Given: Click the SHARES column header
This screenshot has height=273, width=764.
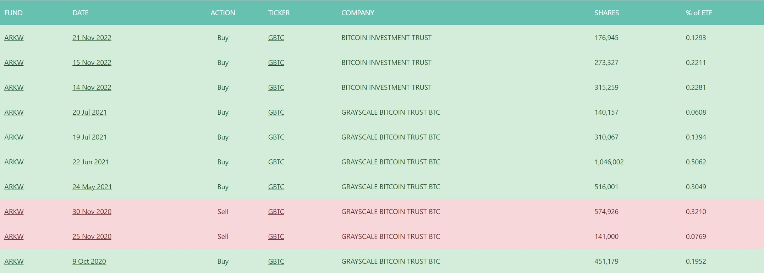Looking at the screenshot, I should pyautogui.click(x=606, y=13).
